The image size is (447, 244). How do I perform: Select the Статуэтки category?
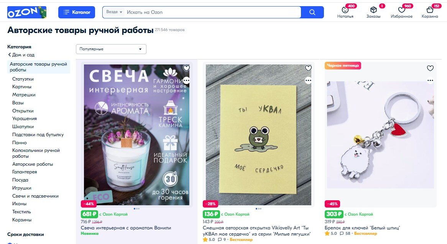click(23, 79)
